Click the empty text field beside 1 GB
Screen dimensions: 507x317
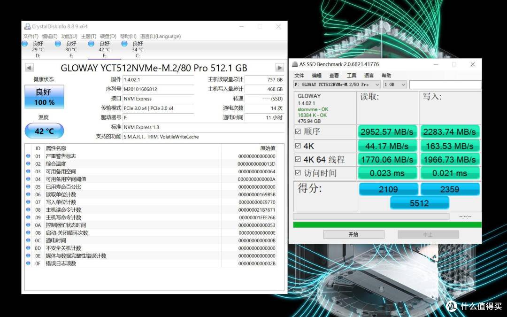[x=446, y=85]
